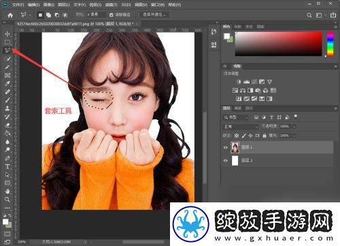Choose Add to Selection mode button

tap(48, 15)
